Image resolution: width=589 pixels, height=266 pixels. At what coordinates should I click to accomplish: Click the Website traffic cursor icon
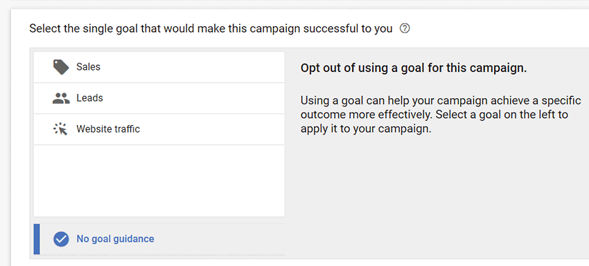(60, 129)
